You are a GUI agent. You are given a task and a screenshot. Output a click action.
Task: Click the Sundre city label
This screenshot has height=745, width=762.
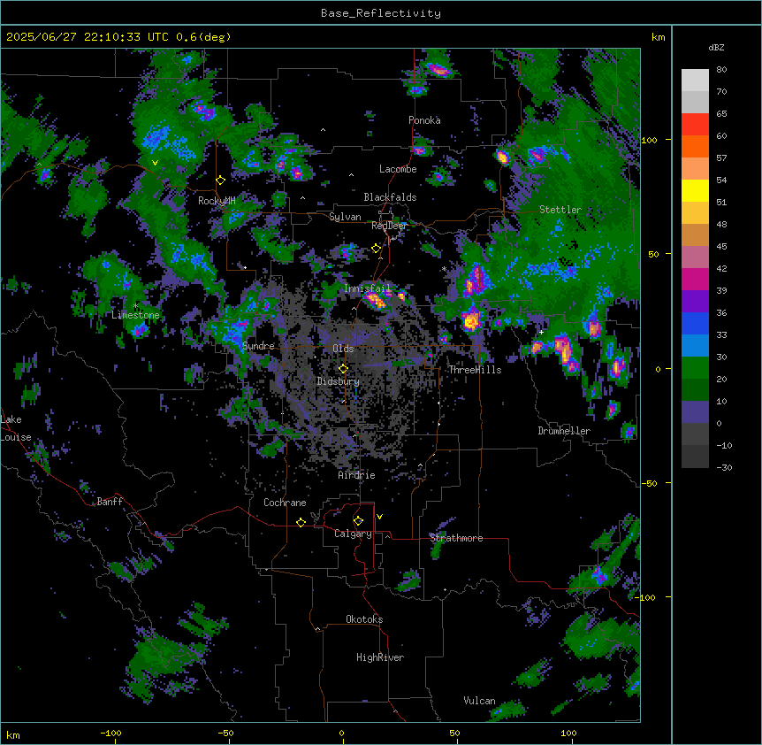(x=258, y=346)
